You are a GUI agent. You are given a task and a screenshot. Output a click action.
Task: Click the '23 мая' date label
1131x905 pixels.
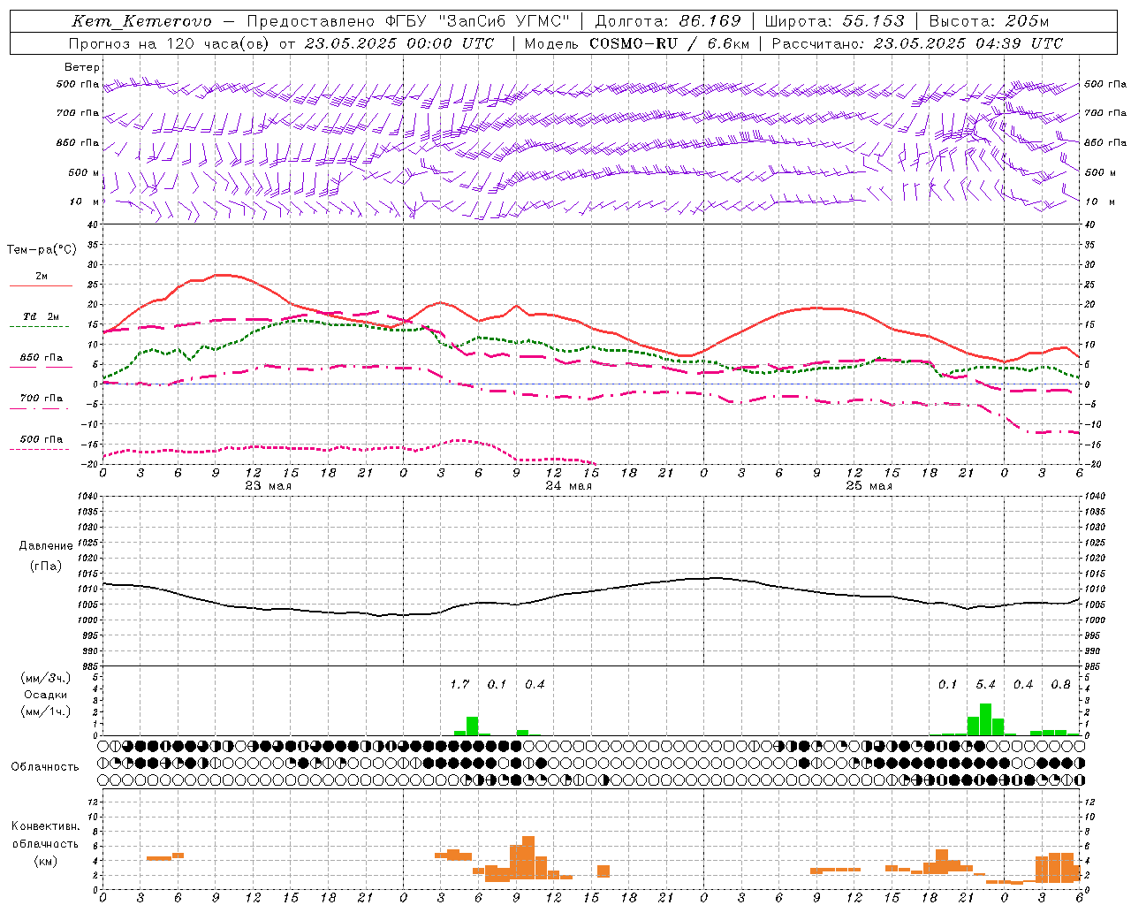click(269, 486)
